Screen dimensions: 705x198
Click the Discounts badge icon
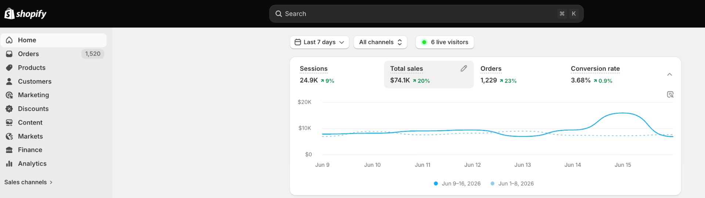coord(9,109)
